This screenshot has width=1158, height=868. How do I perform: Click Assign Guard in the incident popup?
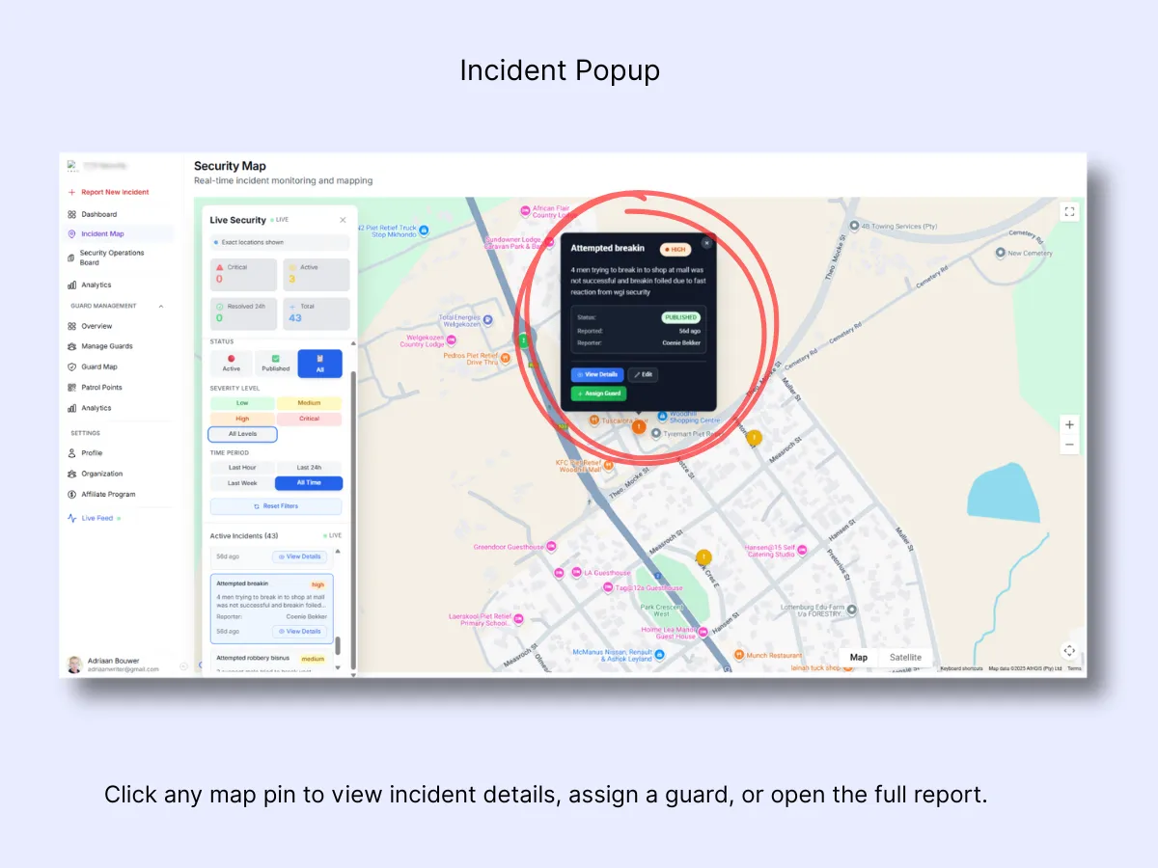tap(598, 393)
